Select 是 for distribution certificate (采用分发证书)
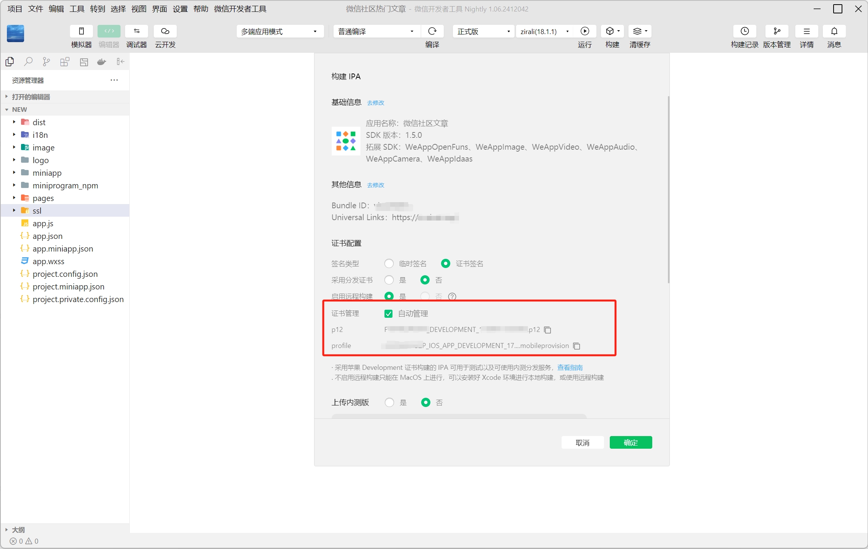 (x=389, y=280)
